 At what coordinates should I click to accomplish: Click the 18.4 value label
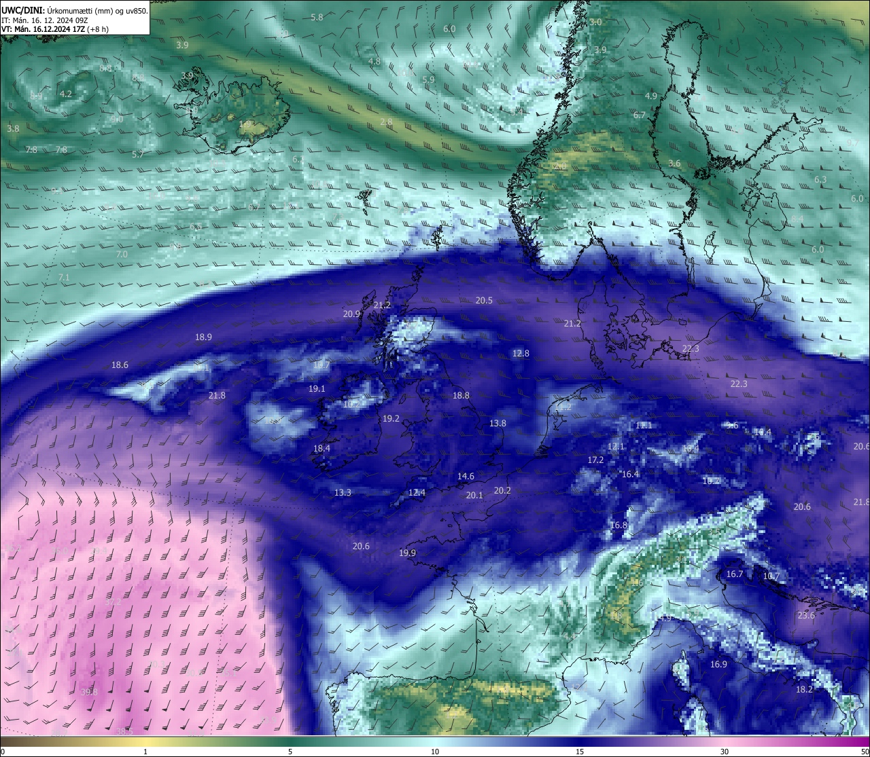[x=321, y=448]
